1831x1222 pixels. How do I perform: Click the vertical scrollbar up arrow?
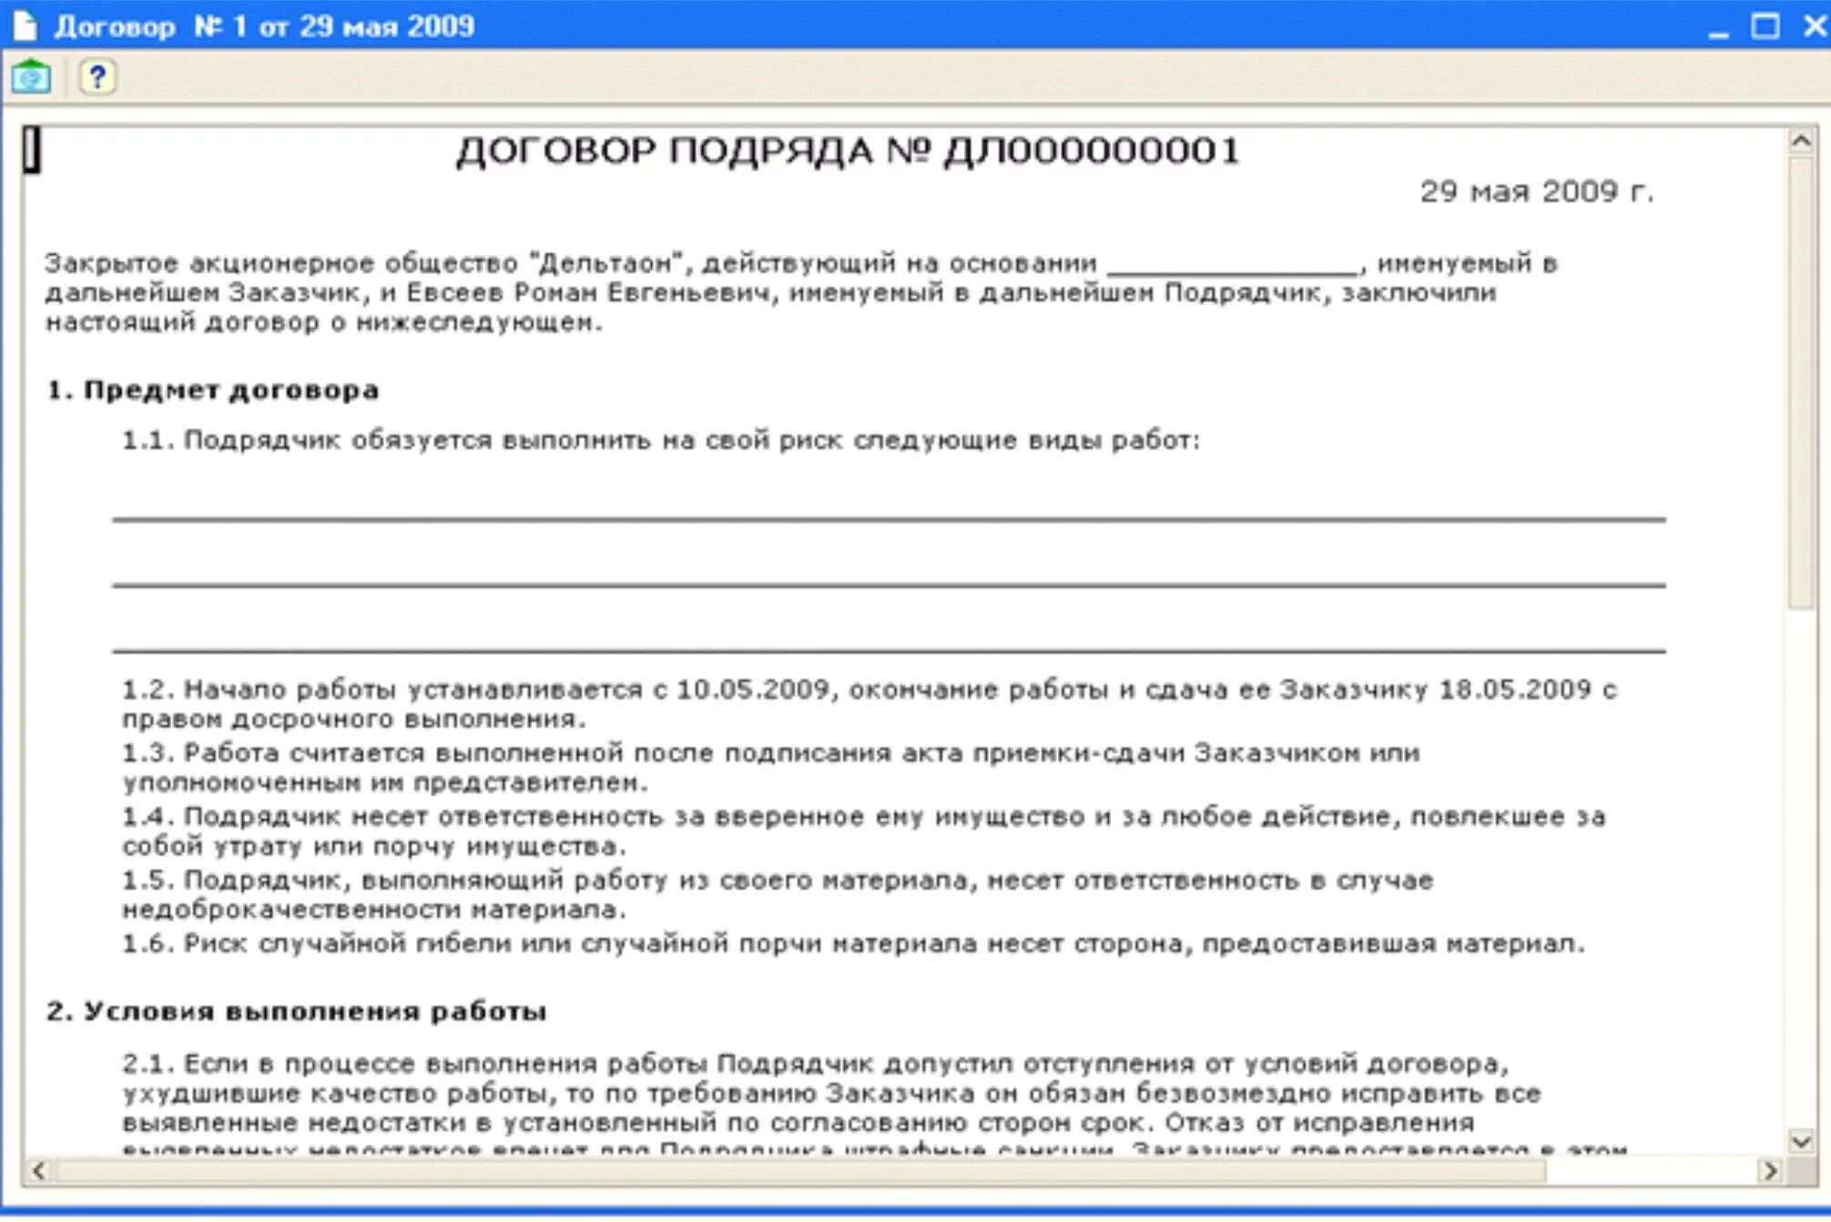coord(1800,141)
